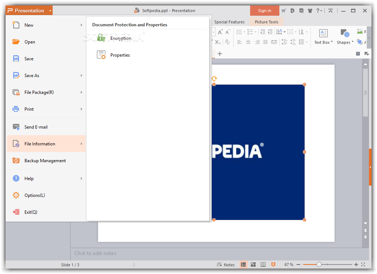Click zoom out minus button

(x=298, y=265)
